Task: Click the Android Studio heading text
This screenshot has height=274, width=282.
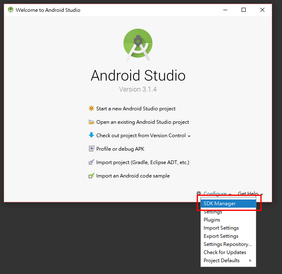Action: pyautogui.click(x=138, y=76)
